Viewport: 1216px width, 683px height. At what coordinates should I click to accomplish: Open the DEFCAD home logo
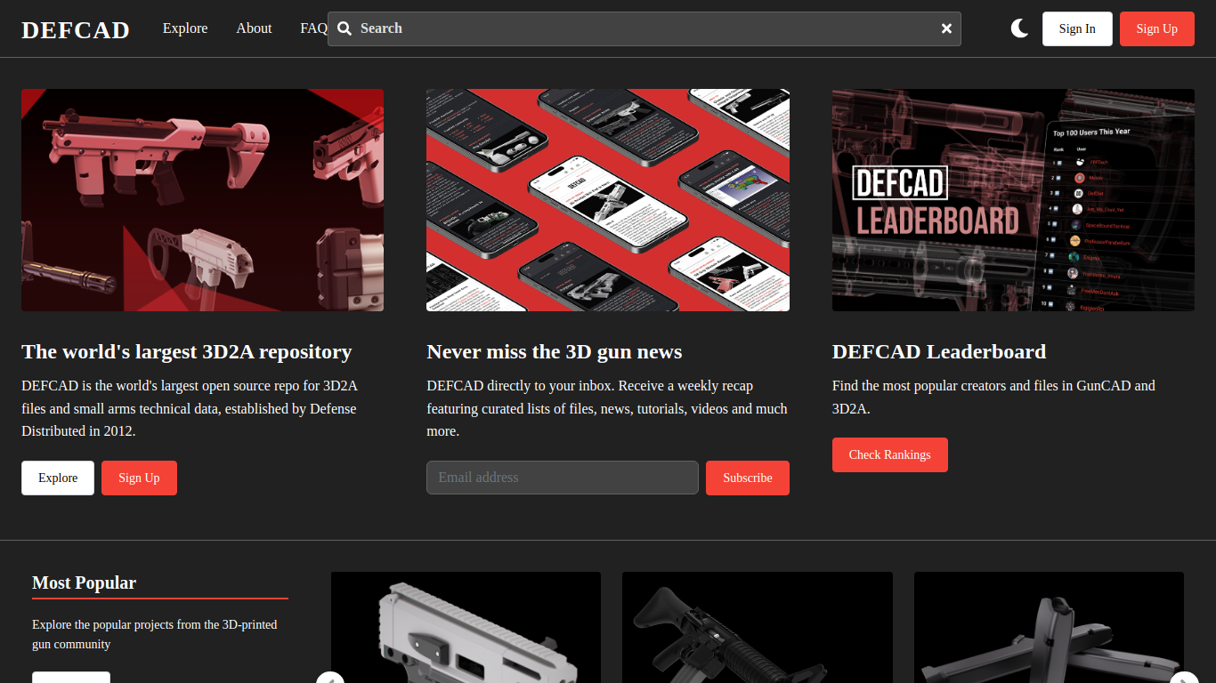[76, 29]
